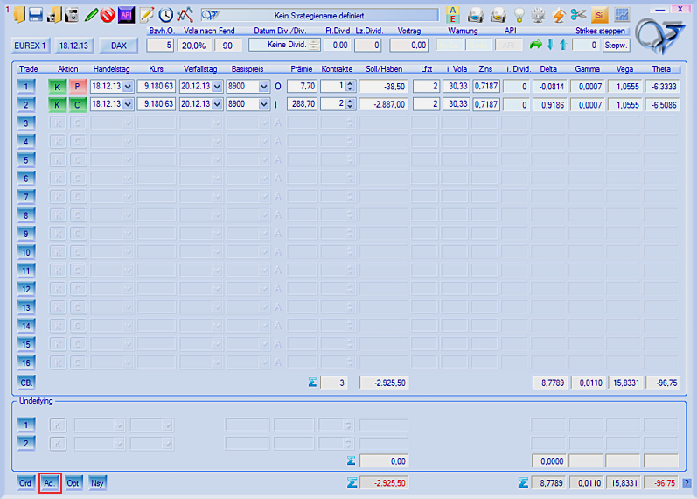Toggle the red P put button in trade 1
Image resolution: width=697 pixels, height=499 pixels.
click(x=78, y=87)
